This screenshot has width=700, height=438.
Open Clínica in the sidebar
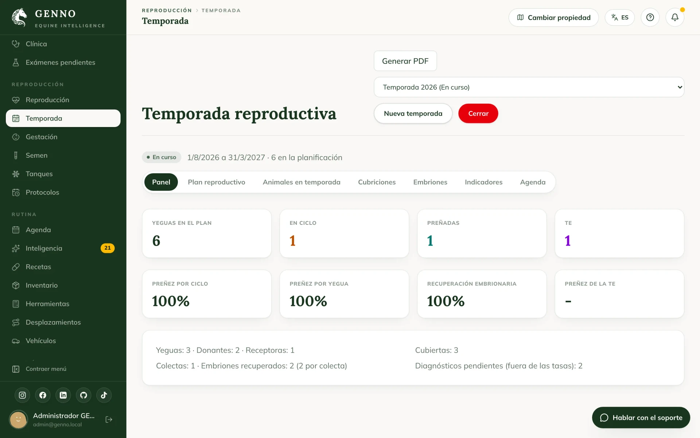pos(63,44)
